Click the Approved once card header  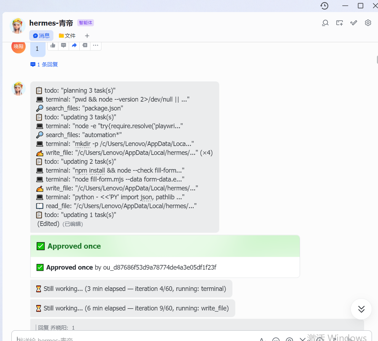[165, 246]
